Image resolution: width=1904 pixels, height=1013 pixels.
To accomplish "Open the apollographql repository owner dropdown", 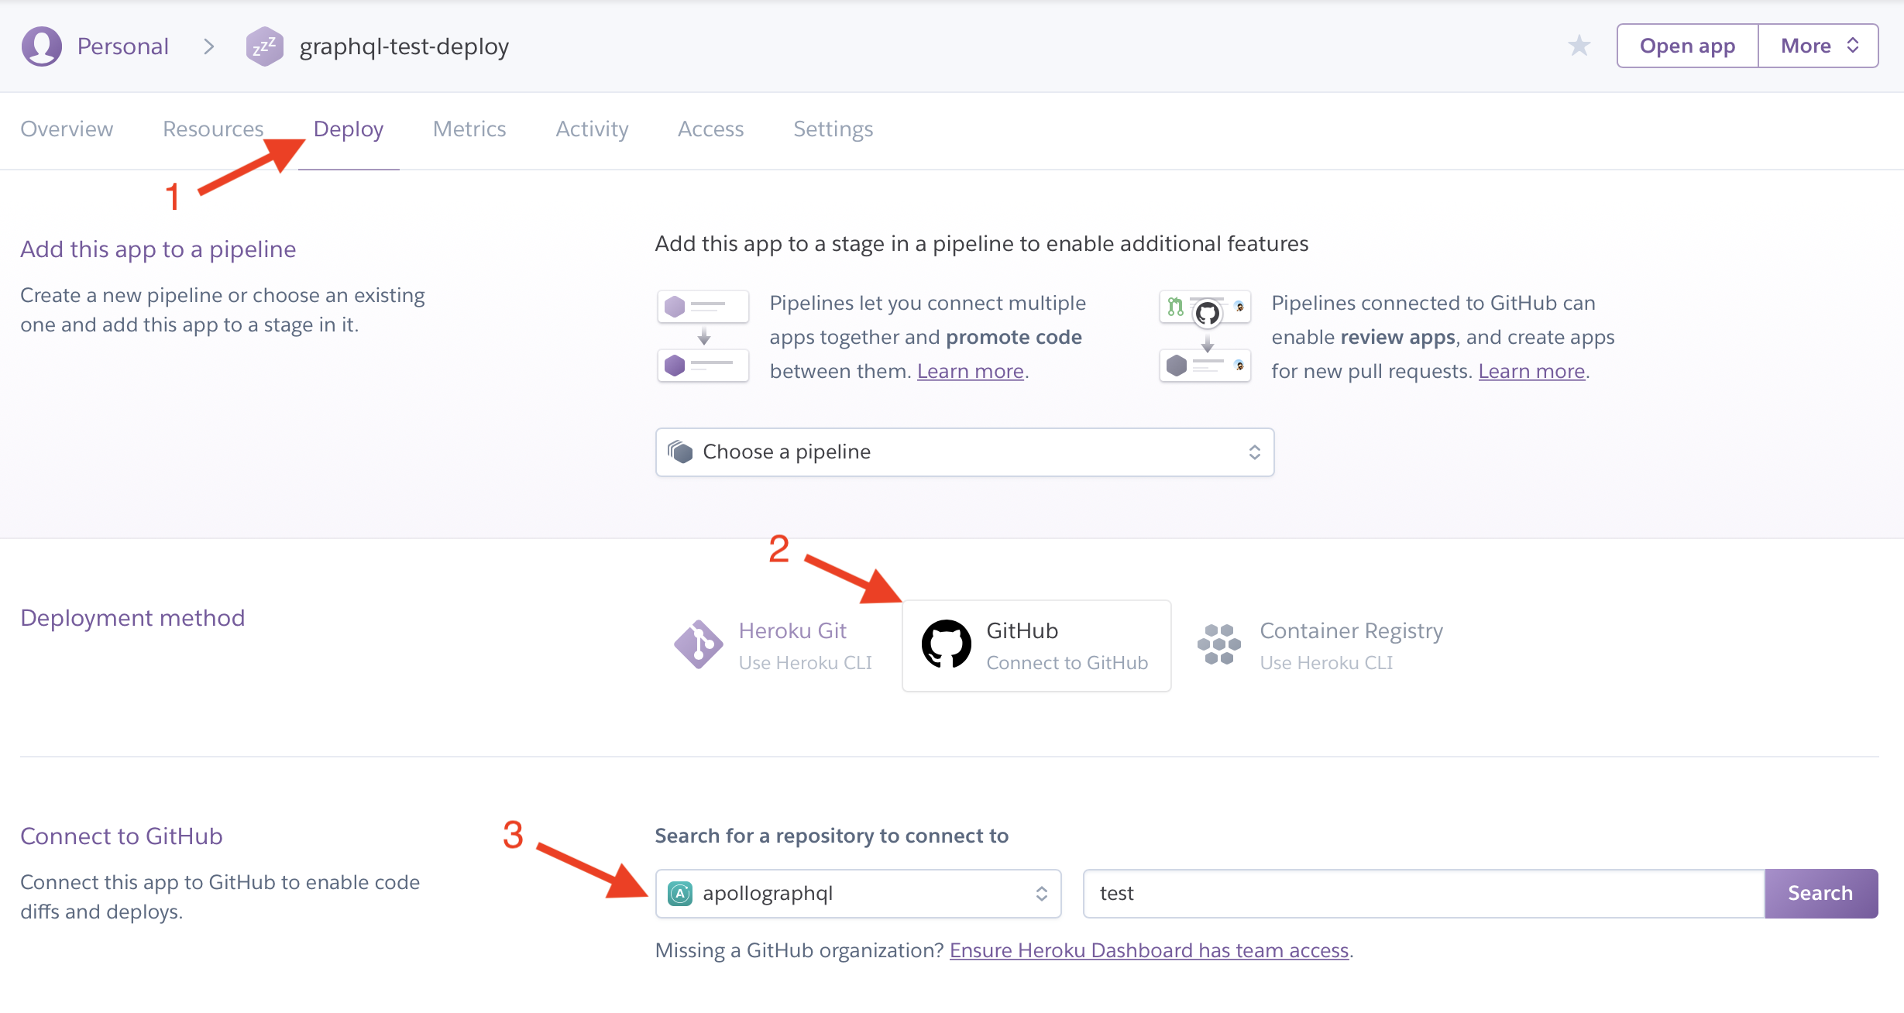I will pyautogui.click(x=857, y=893).
